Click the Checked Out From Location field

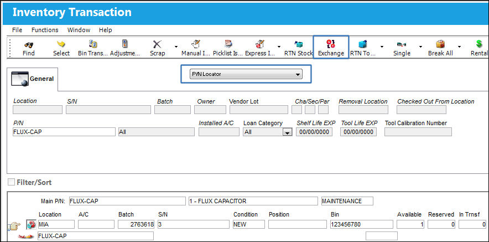(422, 110)
